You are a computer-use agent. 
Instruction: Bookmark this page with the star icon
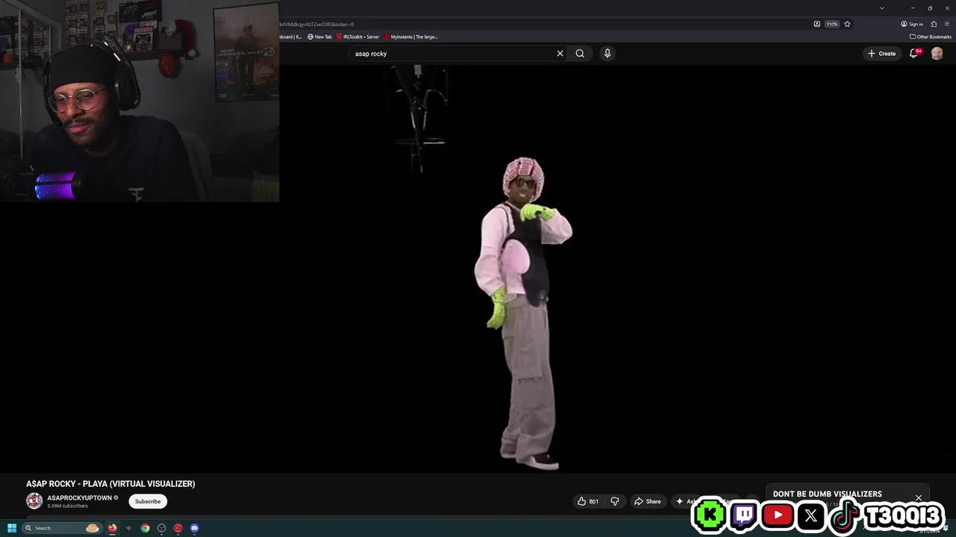click(847, 24)
